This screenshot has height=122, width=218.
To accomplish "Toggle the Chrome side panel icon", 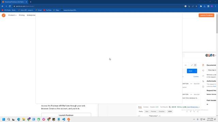I will click(208, 6).
